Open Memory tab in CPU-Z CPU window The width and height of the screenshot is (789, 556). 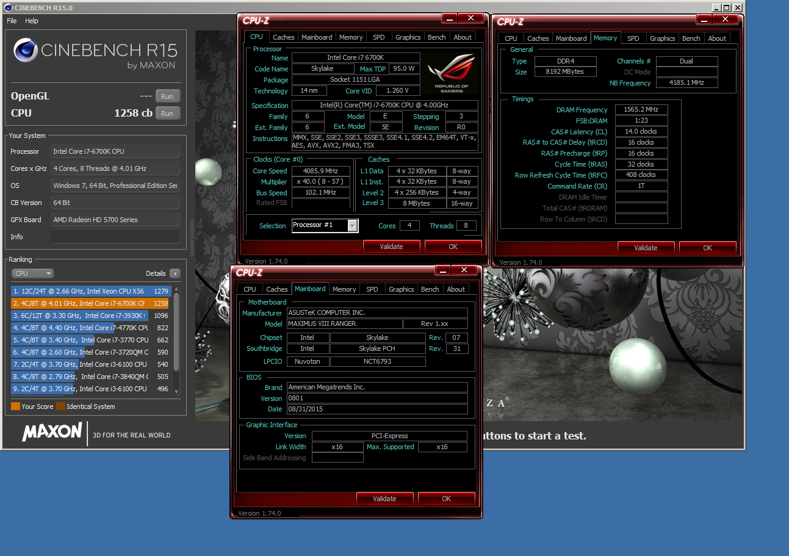pos(351,37)
